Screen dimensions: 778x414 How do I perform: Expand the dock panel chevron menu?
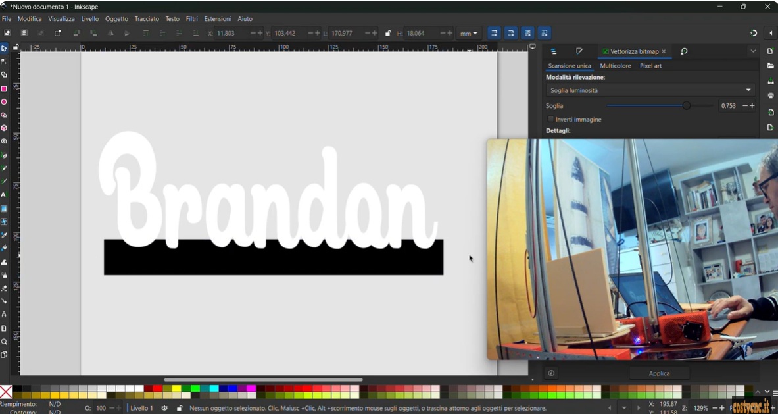click(753, 51)
